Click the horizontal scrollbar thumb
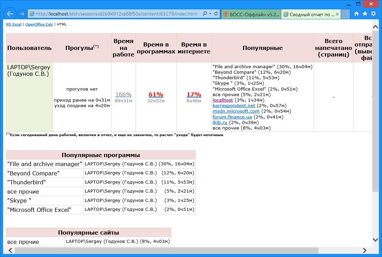 click(167, 250)
